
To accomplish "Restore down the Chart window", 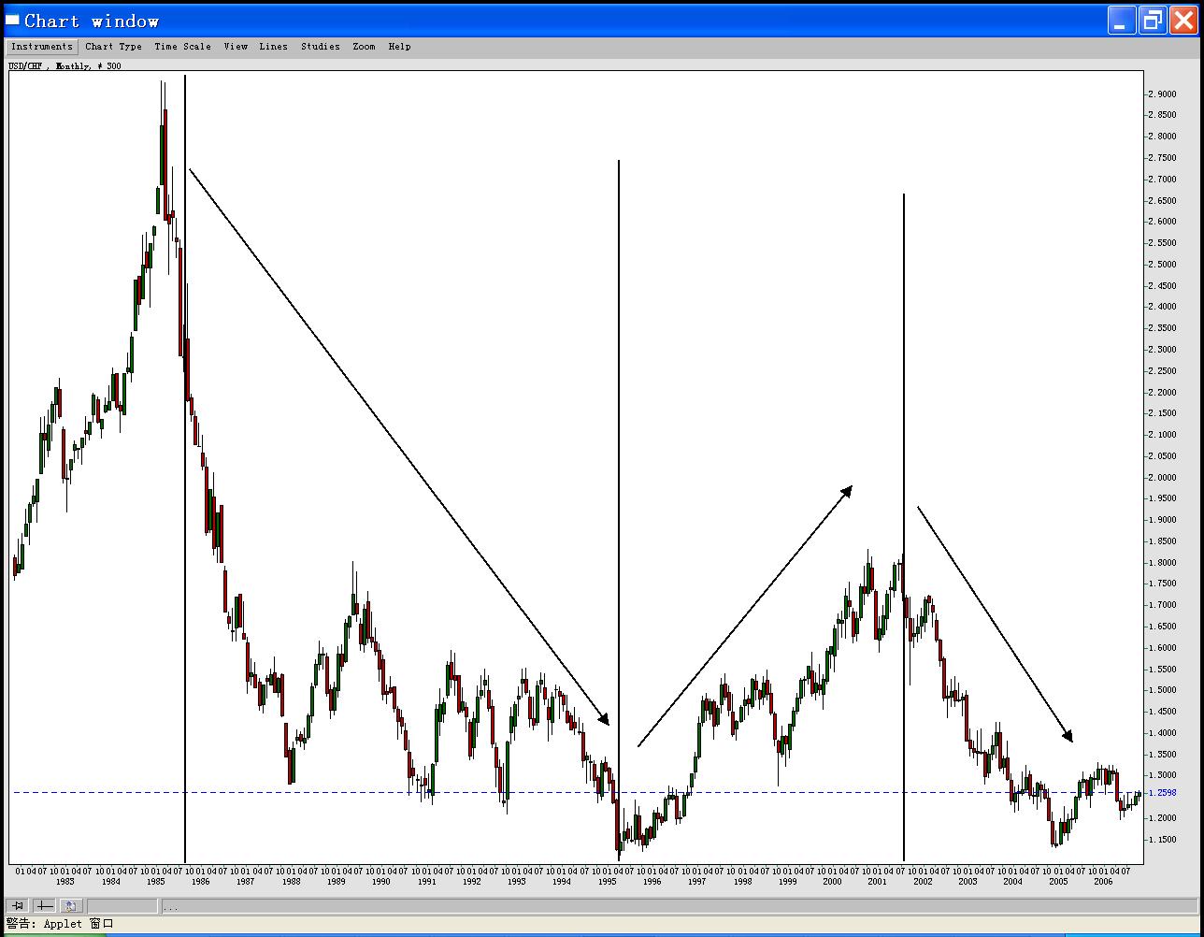I will click(1154, 20).
